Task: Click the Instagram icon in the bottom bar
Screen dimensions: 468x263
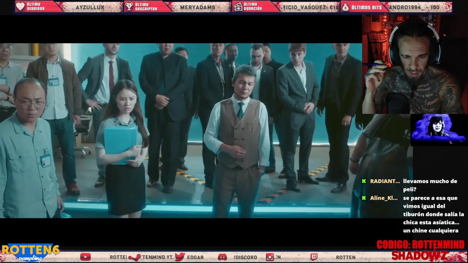Action: pyautogui.click(x=270, y=257)
